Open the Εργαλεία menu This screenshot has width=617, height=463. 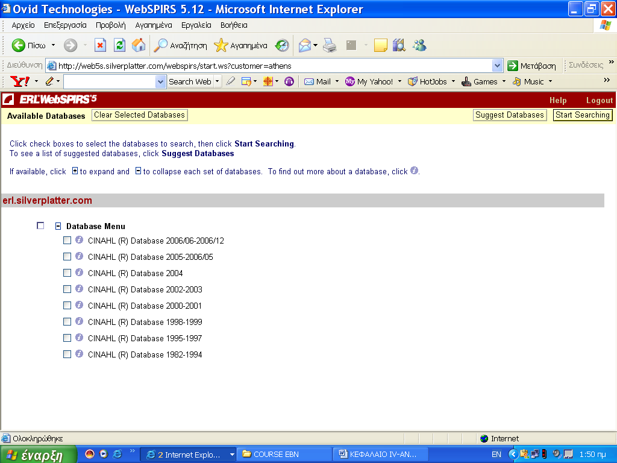tap(196, 25)
